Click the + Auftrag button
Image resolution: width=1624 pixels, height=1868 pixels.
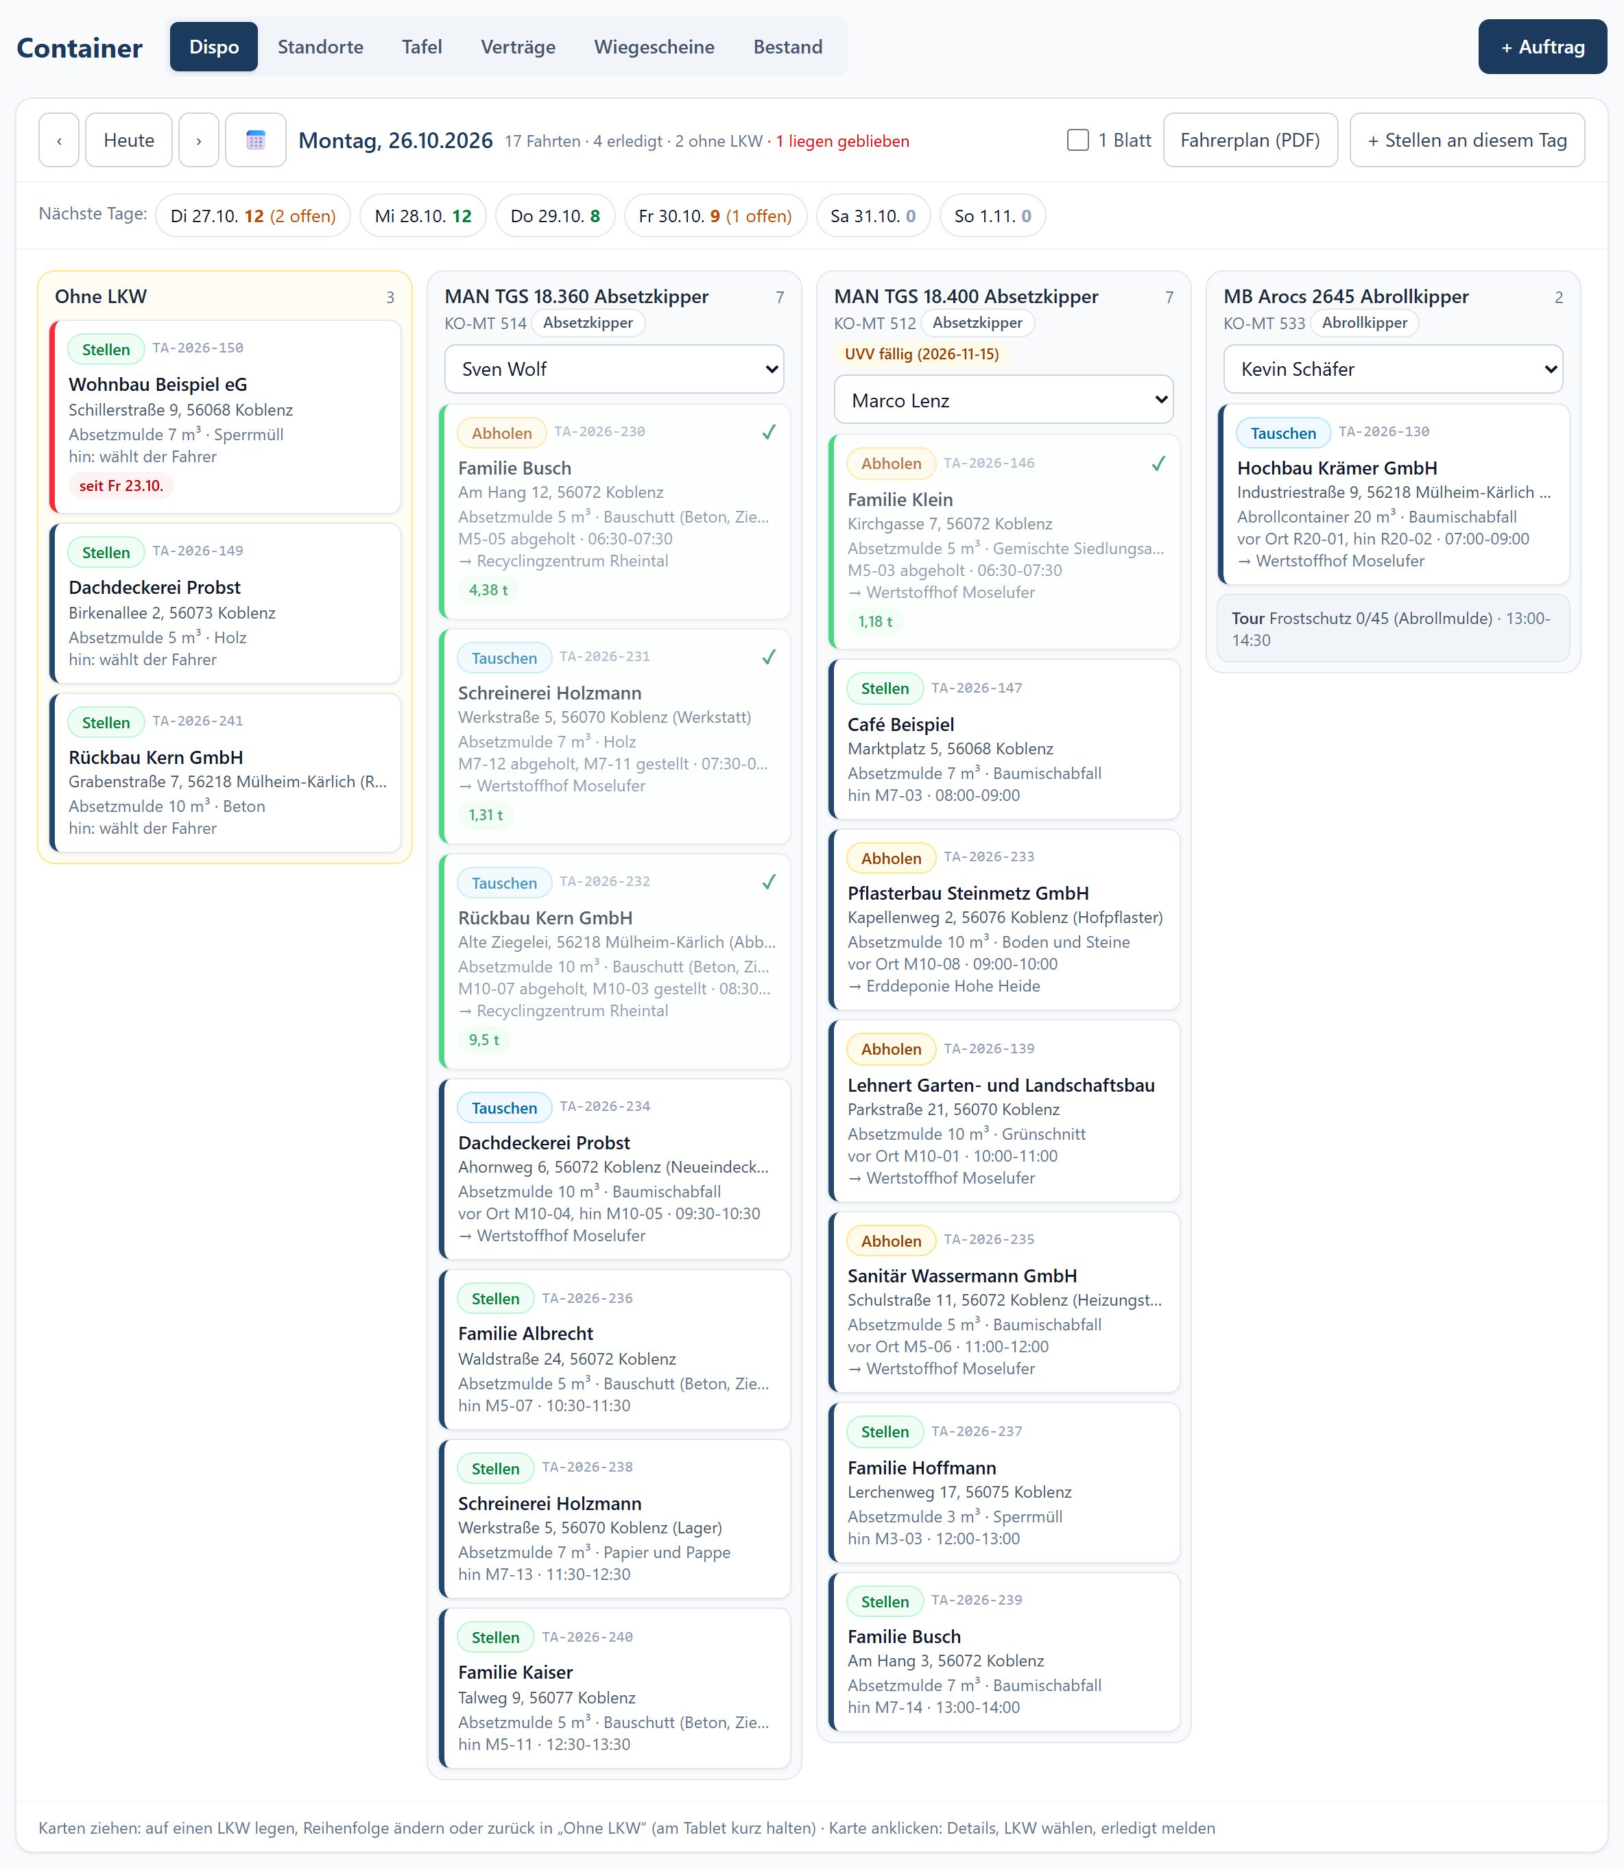pyautogui.click(x=1542, y=47)
